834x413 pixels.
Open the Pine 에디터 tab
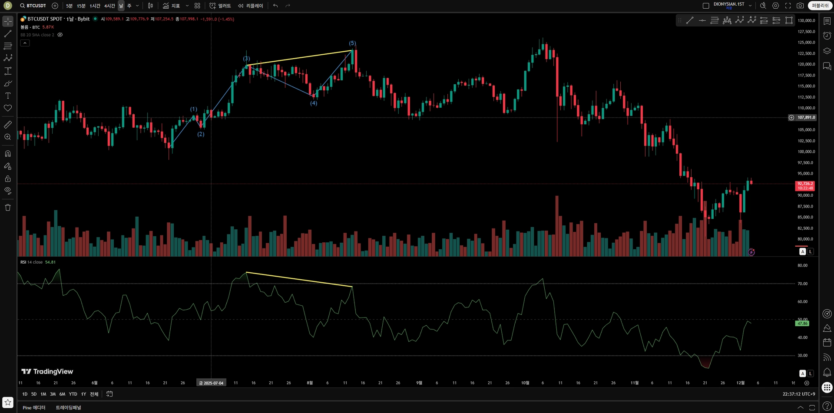[x=34, y=407]
